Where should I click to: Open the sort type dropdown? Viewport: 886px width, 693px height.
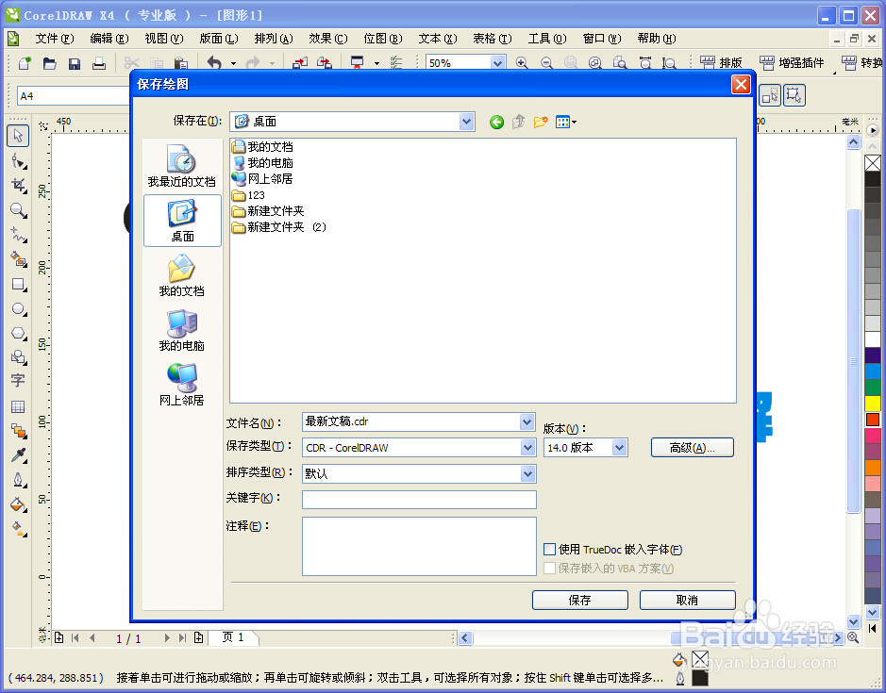pos(527,473)
